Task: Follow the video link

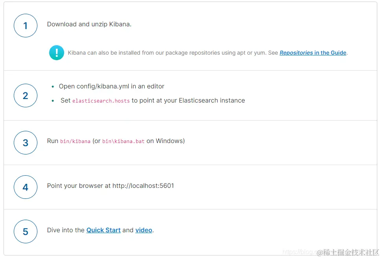Action: 144,230
